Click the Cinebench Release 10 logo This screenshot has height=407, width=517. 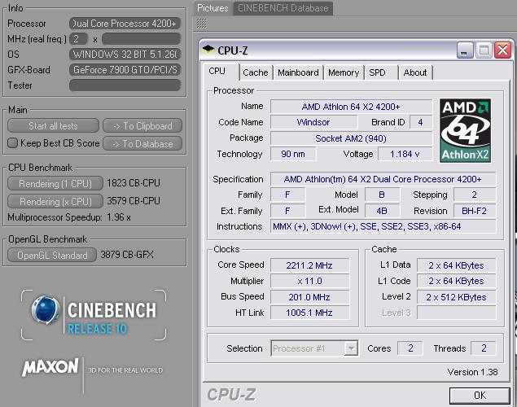[x=94, y=315]
